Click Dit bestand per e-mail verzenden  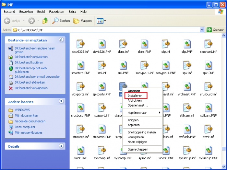click(37, 77)
